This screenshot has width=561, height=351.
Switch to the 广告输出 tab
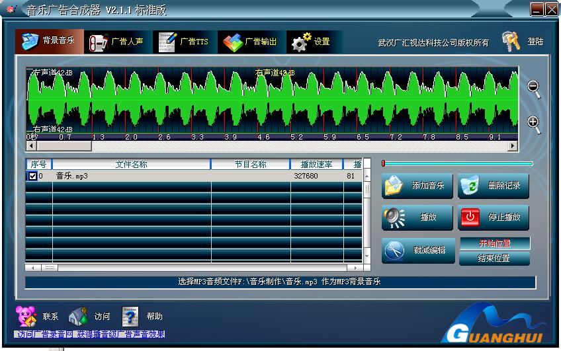[x=251, y=42]
